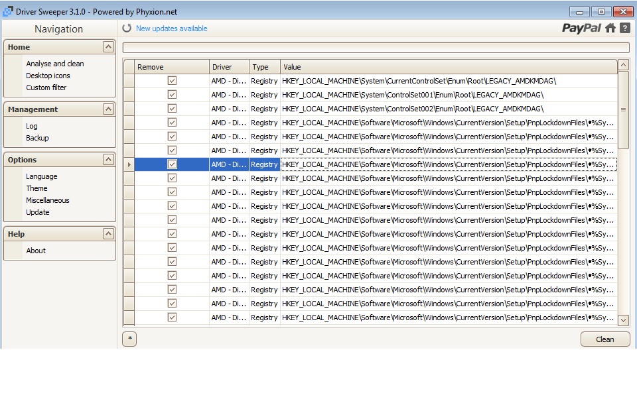
Task: Open the About page
Action: click(36, 251)
